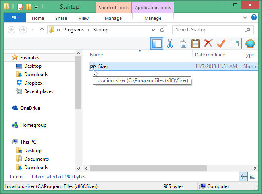
Task: Sort by the Date modified column header
Action: pyautogui.click(x=210, y=55)
